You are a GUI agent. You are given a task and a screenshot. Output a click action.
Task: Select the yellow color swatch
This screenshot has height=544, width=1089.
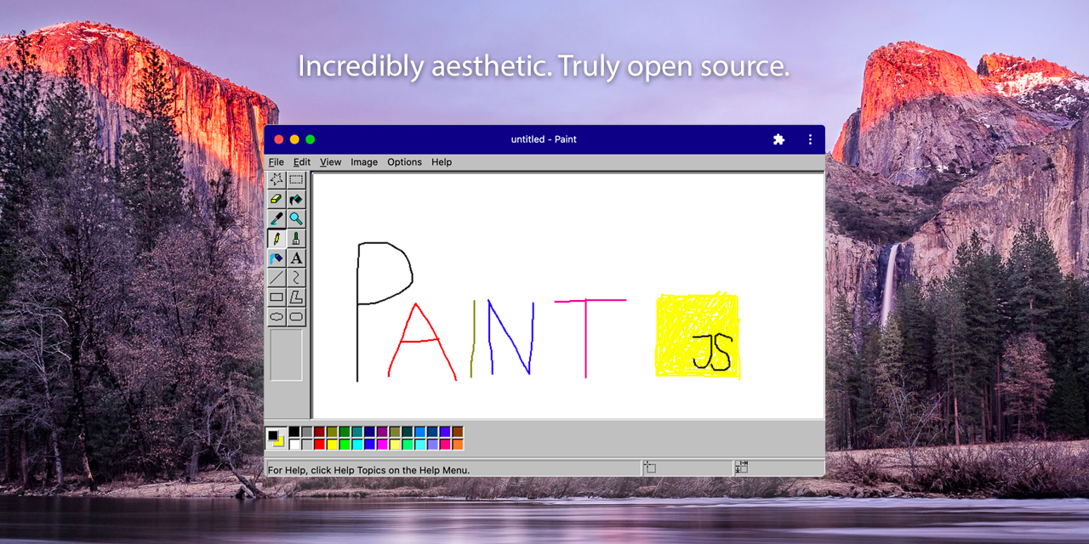(x=333, y=443)
